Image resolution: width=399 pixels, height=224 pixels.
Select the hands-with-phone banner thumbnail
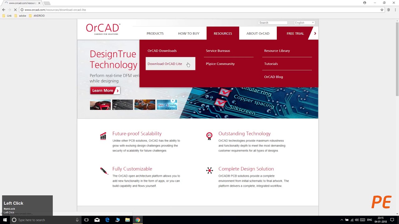[145, 105]
